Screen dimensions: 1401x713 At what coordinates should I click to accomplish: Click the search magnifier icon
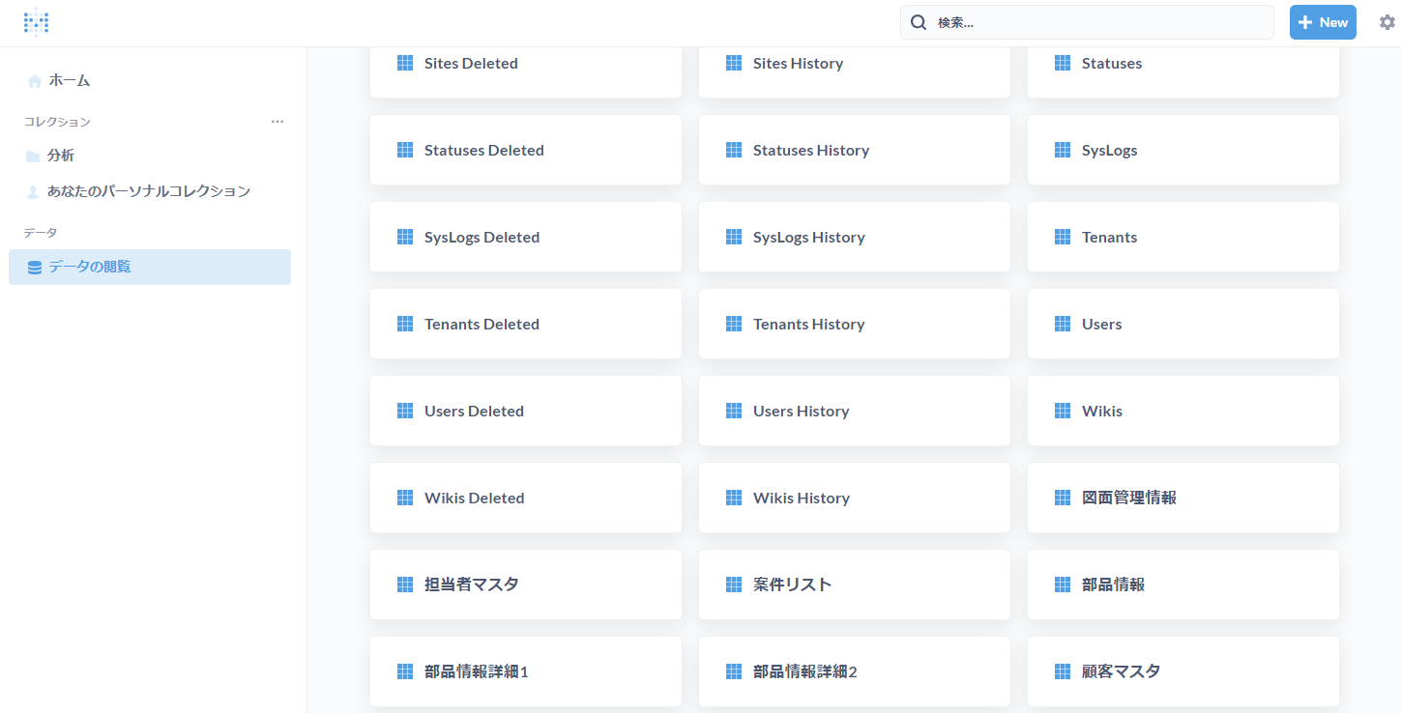point(919,22)
